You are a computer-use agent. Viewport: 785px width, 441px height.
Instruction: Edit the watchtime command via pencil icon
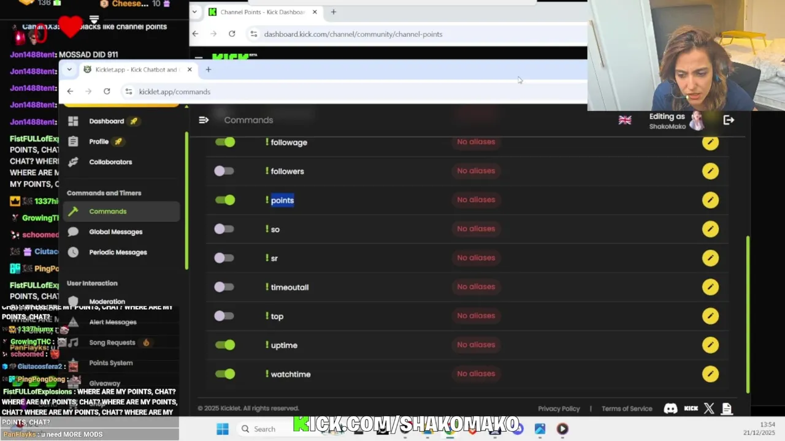(x=710, y=374)
